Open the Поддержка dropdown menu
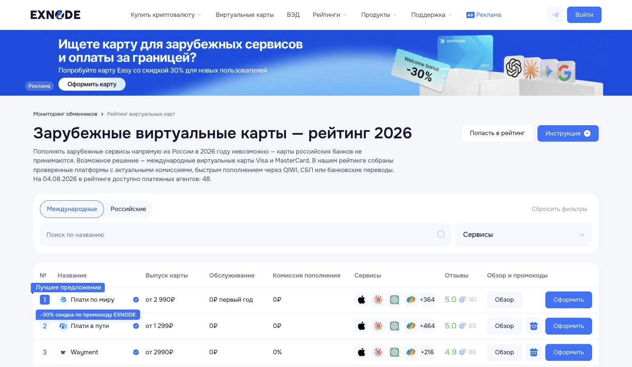632x367 pixels. coord(431,15)
